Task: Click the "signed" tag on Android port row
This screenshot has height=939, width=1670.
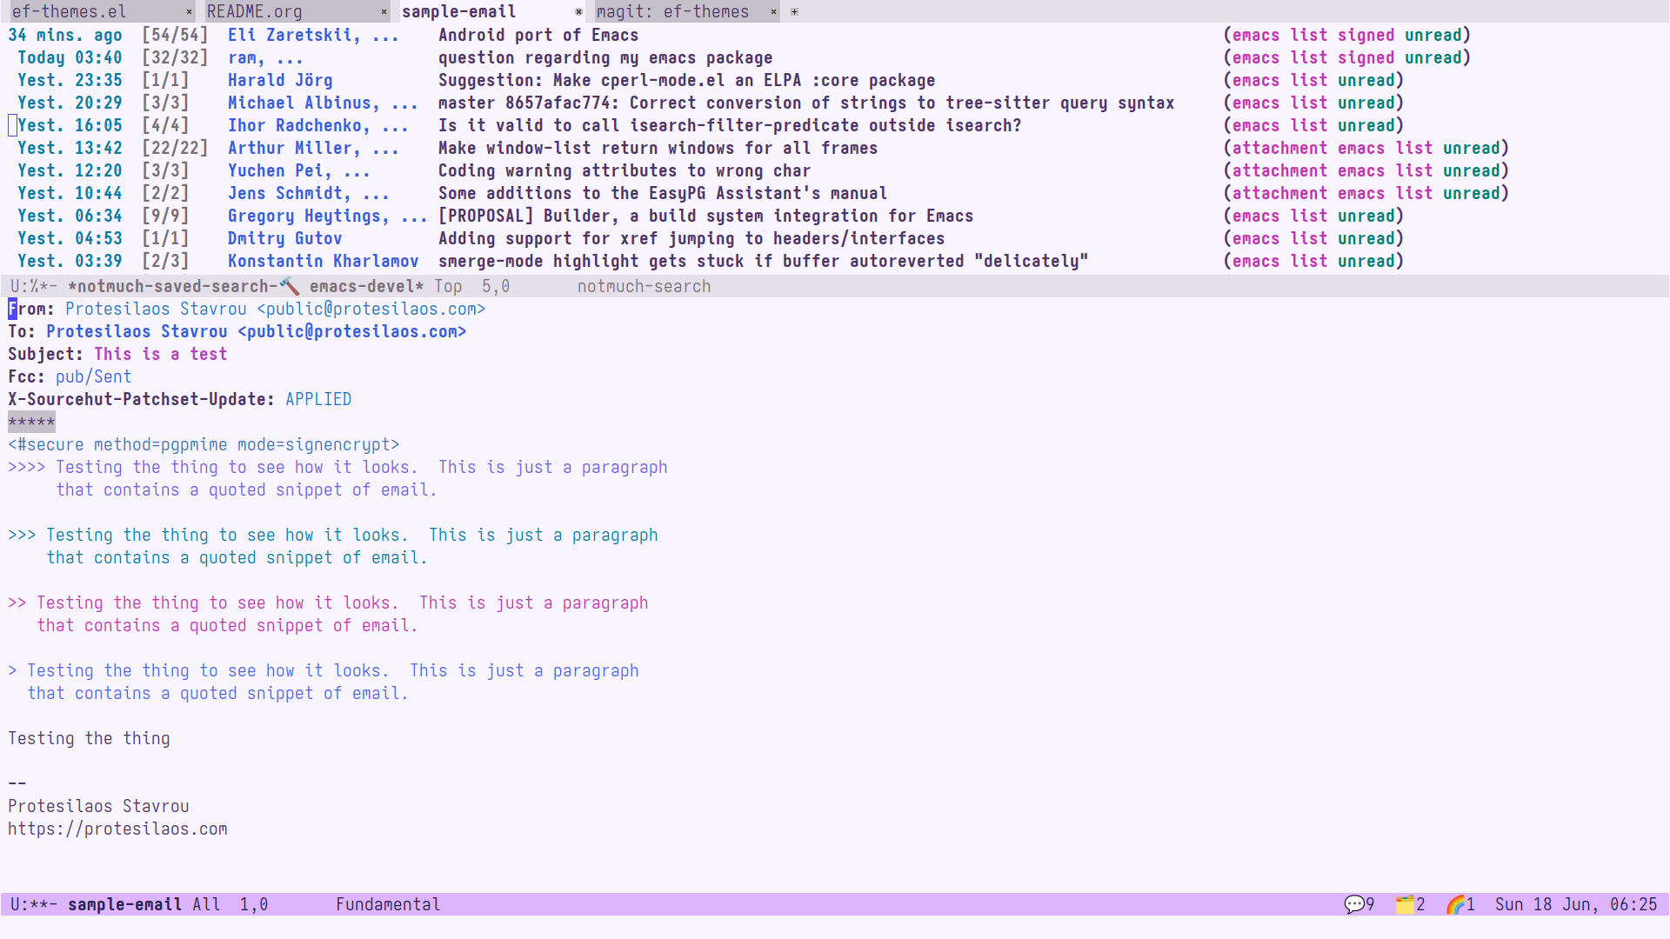Action: pos(1366,35)
